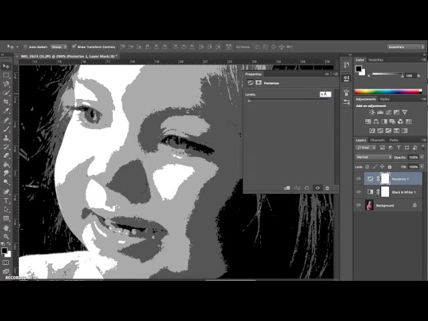Click the Levels value input field
The width and height of the screenshot is (428, 321).
pos(325,94)
